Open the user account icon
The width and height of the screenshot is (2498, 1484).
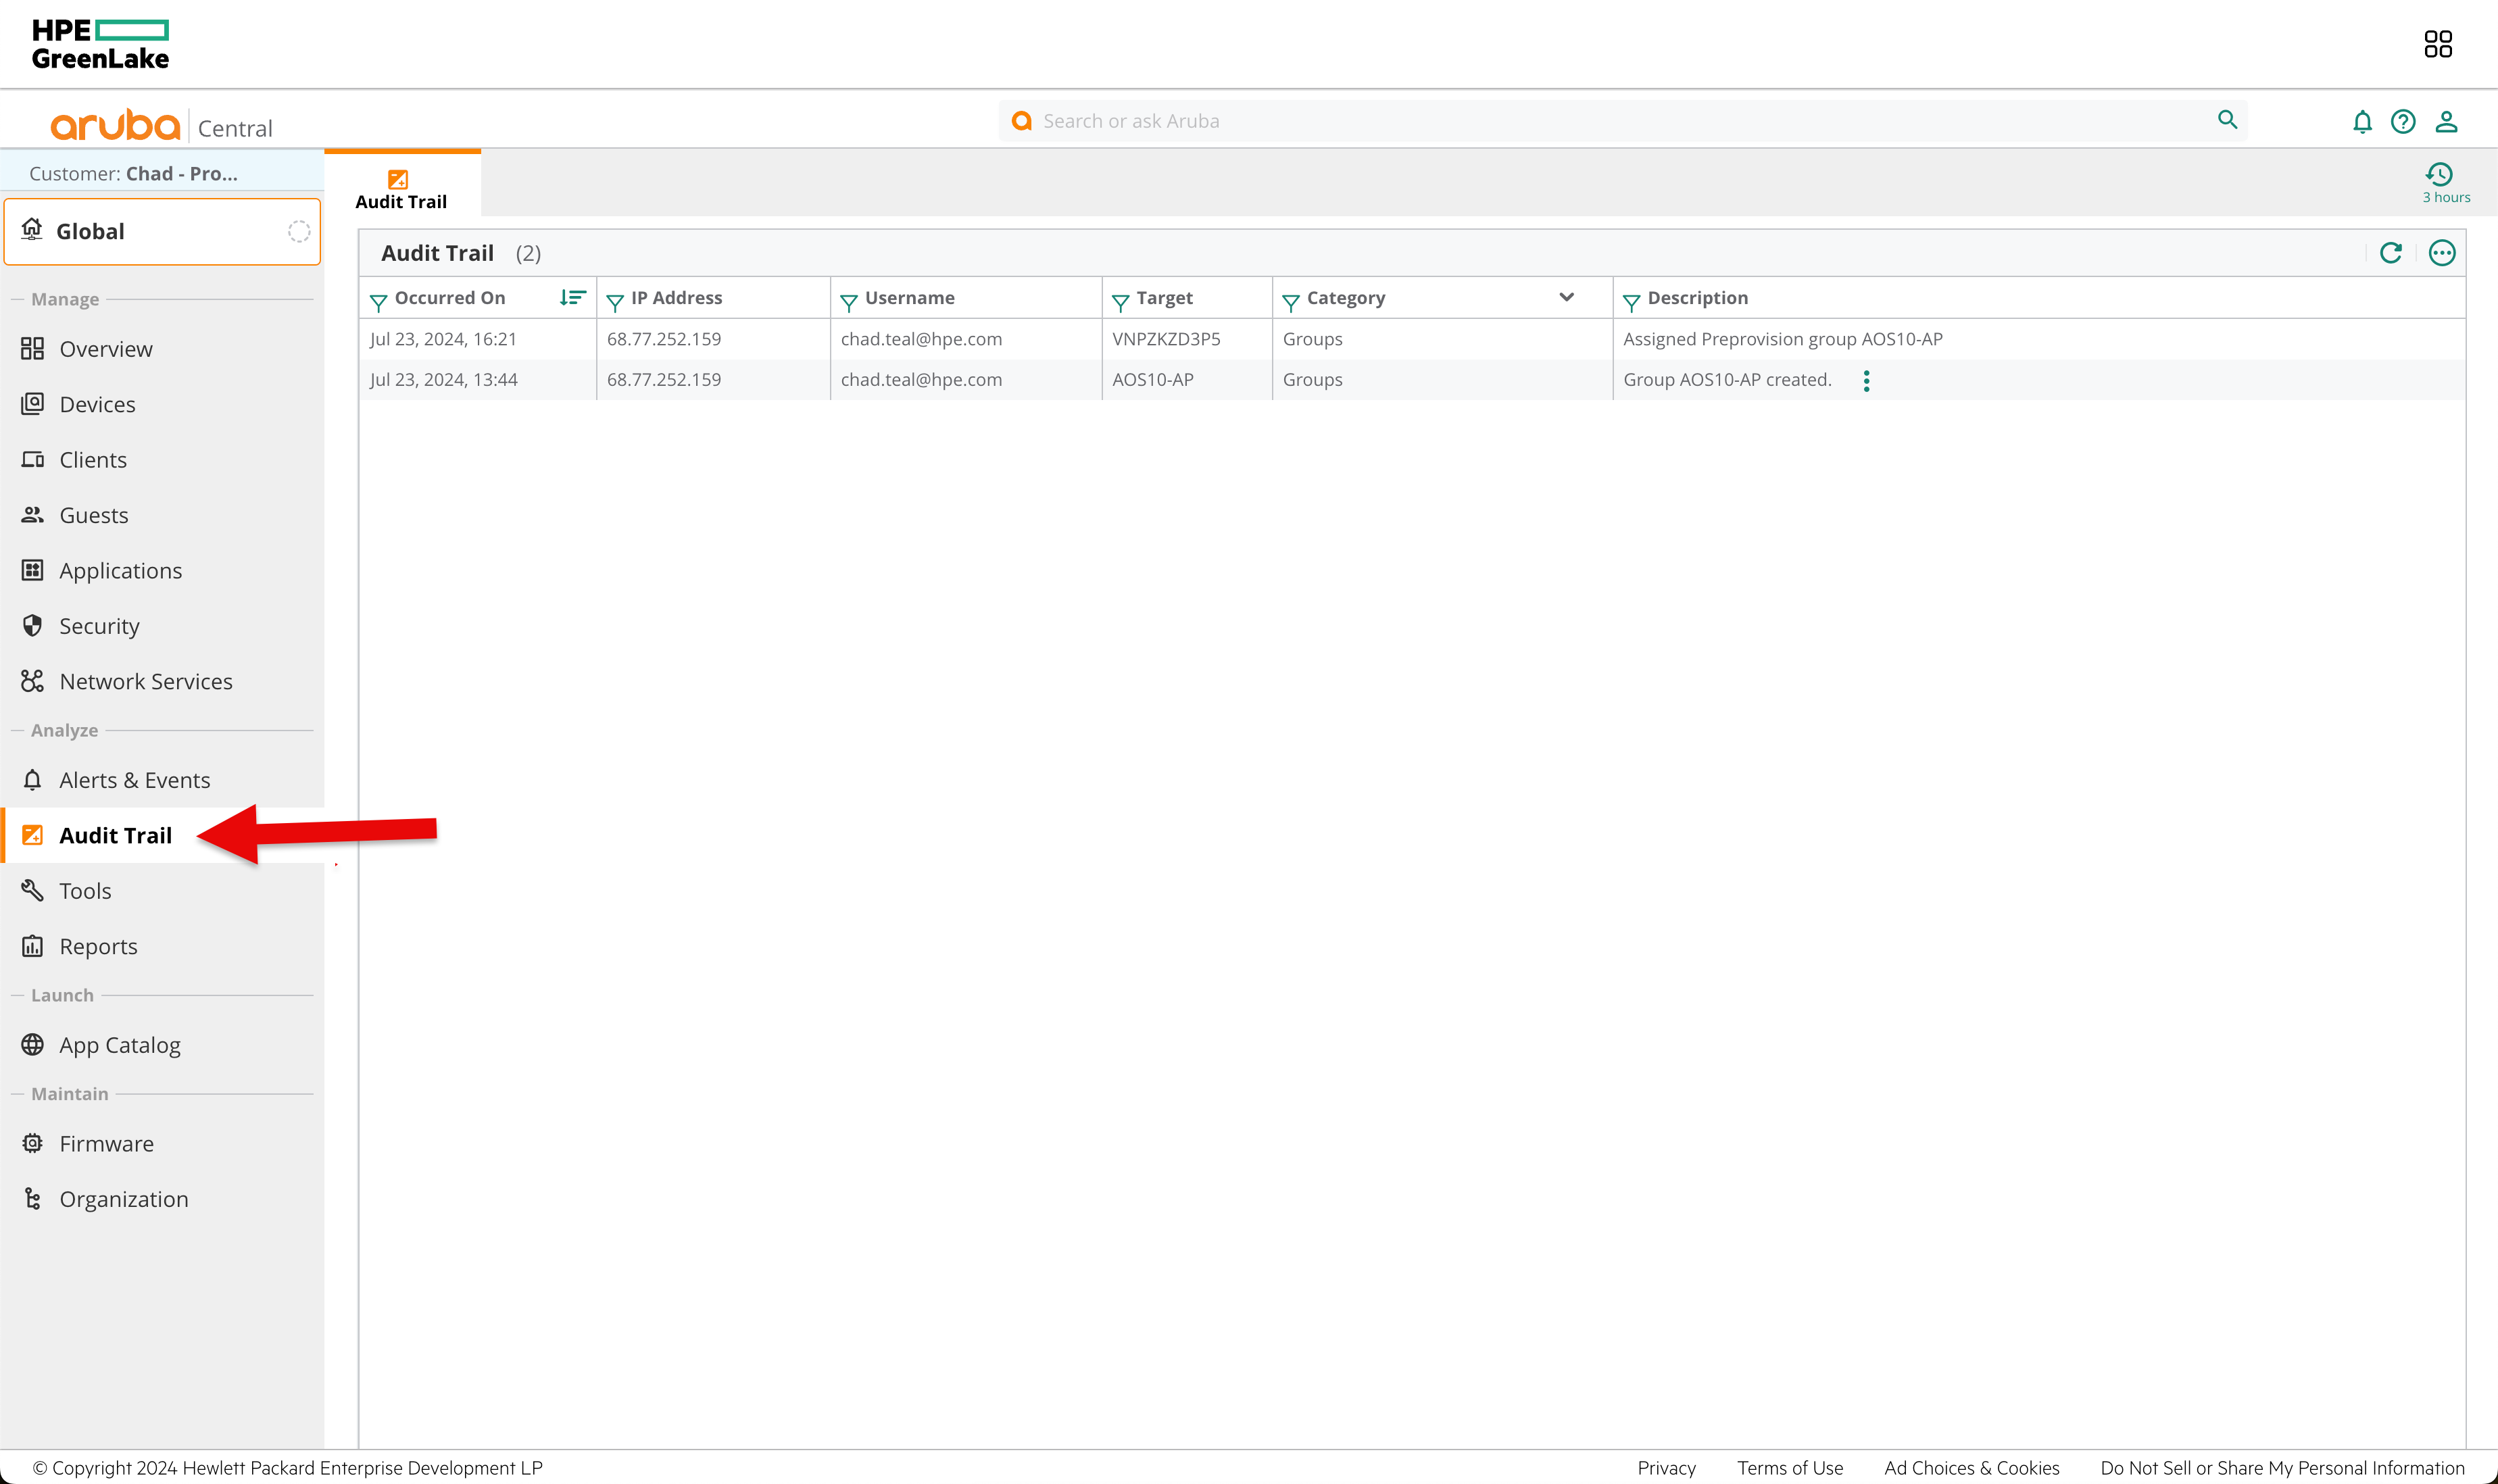(x=2446, y=121)
